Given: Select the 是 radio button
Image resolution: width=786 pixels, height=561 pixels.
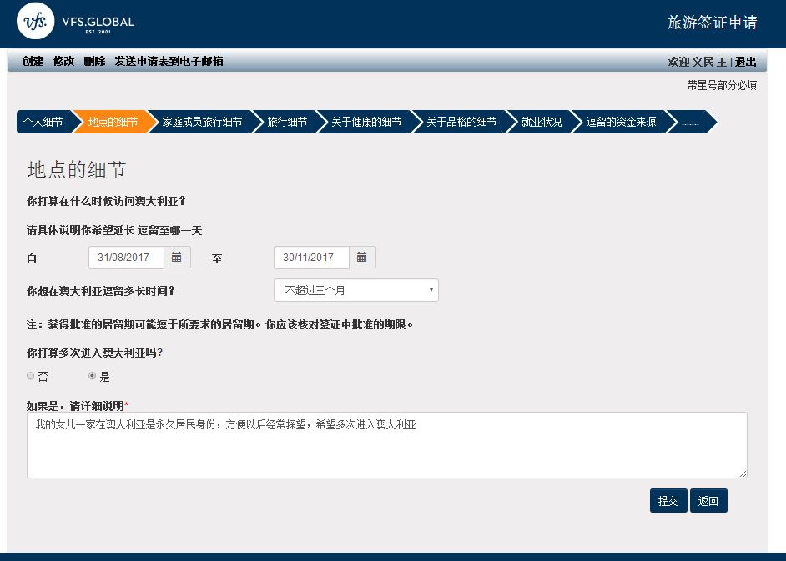Looking at the screenshot, I should (x=93, y=376).
